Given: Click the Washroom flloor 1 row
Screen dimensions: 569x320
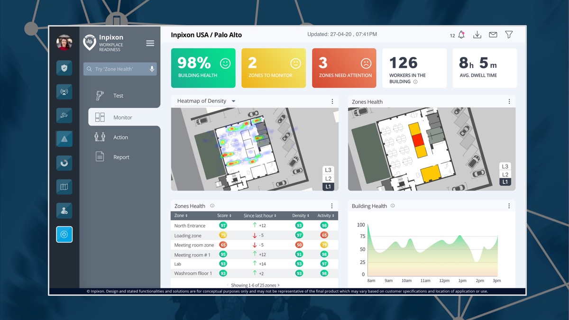Looking at the screenshot, I should (x=255, y=273).
